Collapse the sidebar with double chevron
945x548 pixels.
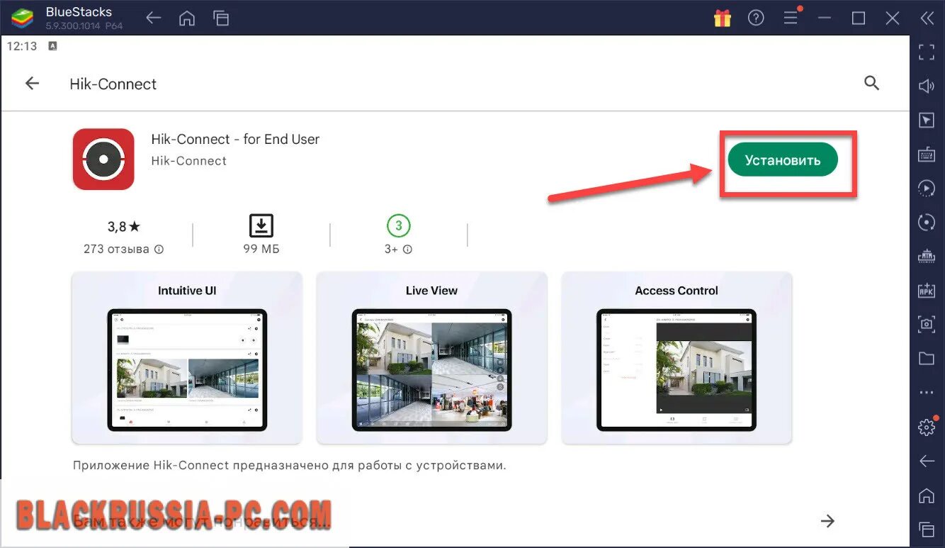(x=927, y=18)
